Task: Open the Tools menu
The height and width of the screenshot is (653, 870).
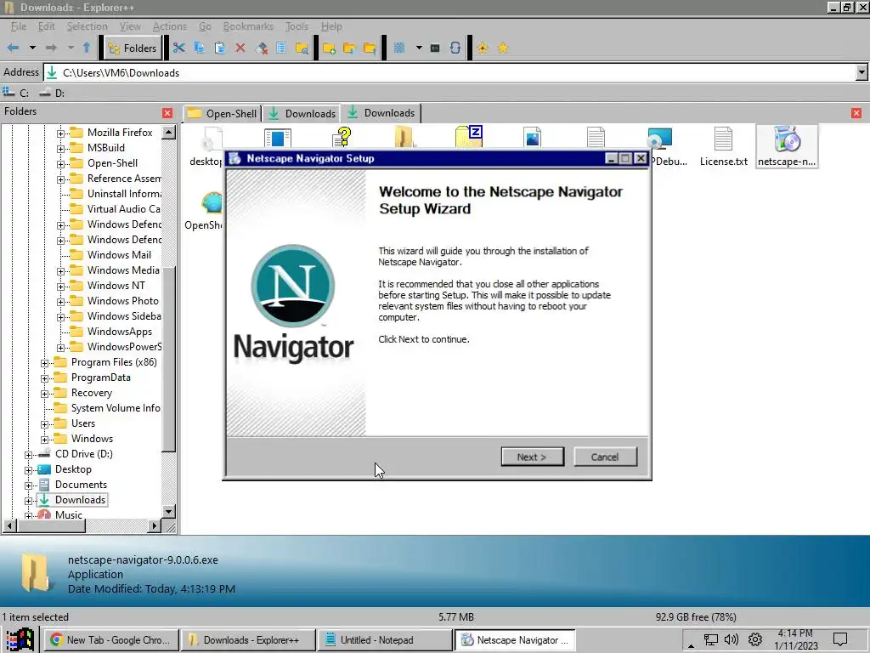Action: [x=297, y=26]
